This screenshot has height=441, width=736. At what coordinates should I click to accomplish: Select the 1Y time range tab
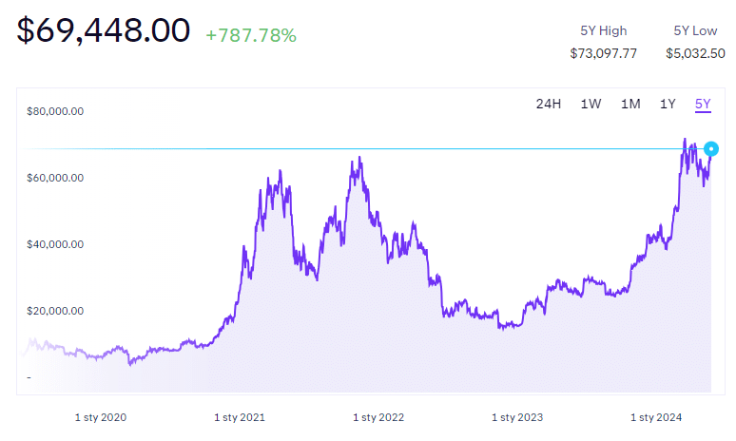668,104
